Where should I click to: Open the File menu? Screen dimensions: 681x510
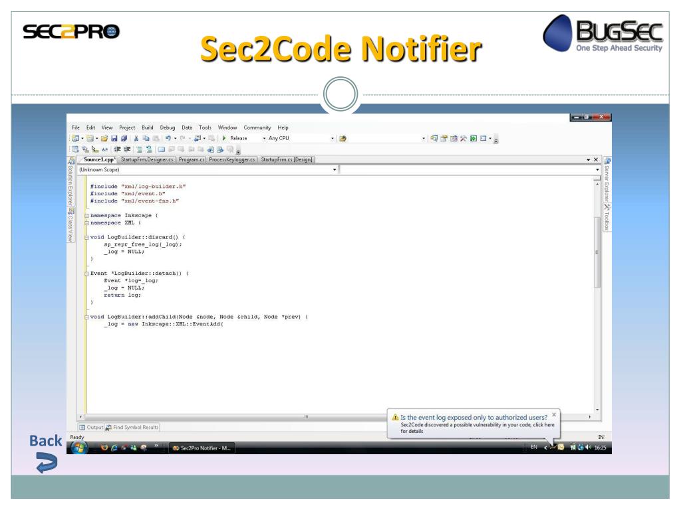tap(76, 127)
